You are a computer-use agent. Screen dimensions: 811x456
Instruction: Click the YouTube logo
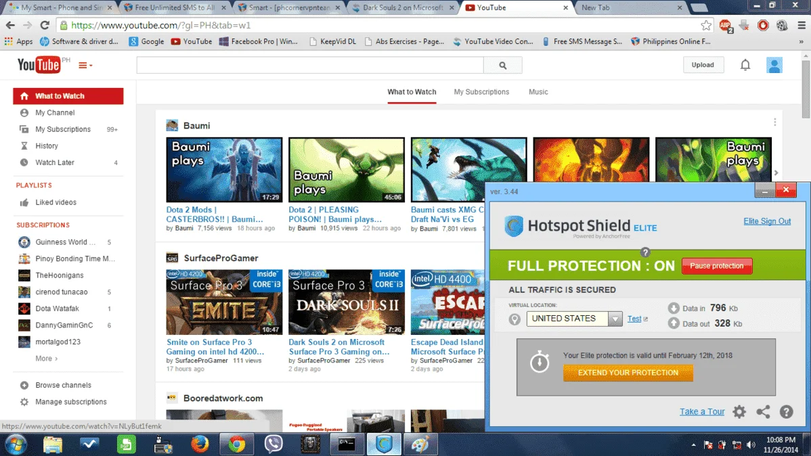pos(39,65)
